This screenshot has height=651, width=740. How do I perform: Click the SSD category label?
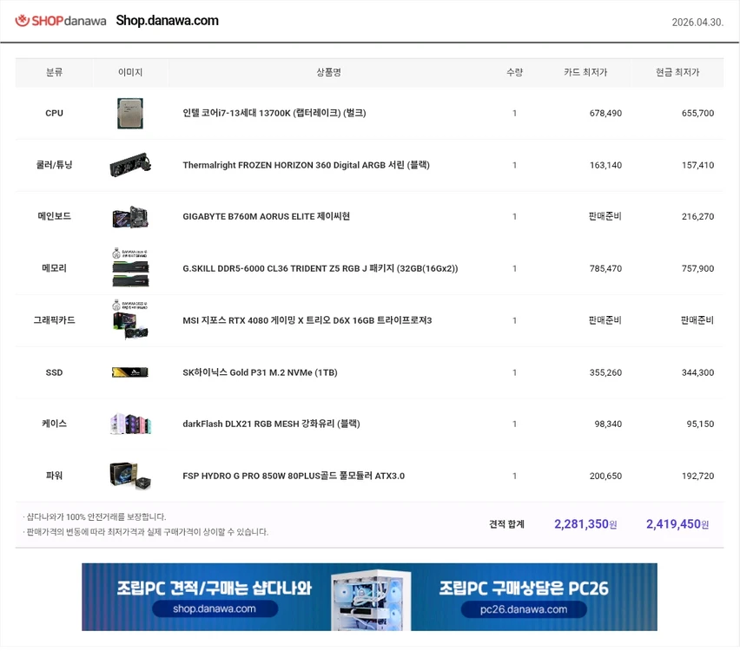tap(54, 372)
